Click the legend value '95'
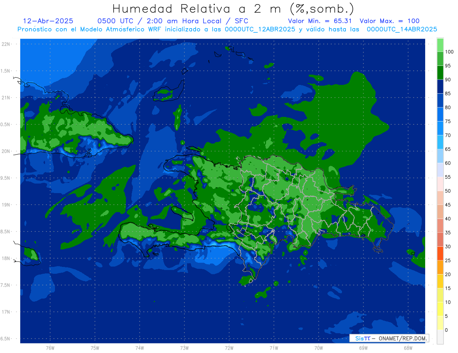Image resolution: width=458 pixels, height=353 pixels. [448, 66]
